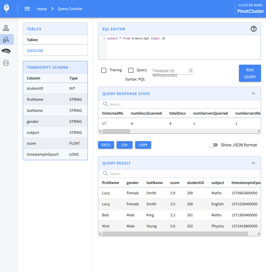Click the Bob result row name
The image size is (266, 272).
point(105,215)
